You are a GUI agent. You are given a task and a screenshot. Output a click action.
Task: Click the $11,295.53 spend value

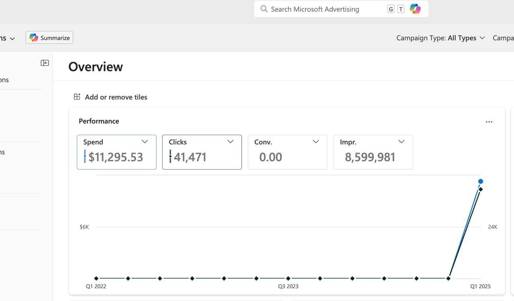pyautogui.click(x=116, y=157)
